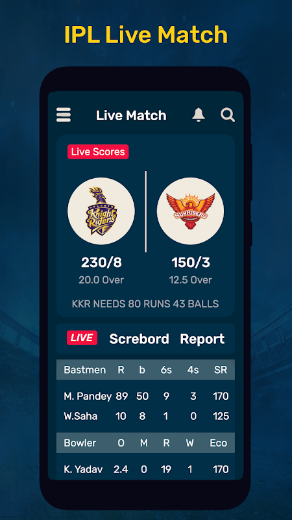Tap the red LIVE badge tab

tap(82, 338)
